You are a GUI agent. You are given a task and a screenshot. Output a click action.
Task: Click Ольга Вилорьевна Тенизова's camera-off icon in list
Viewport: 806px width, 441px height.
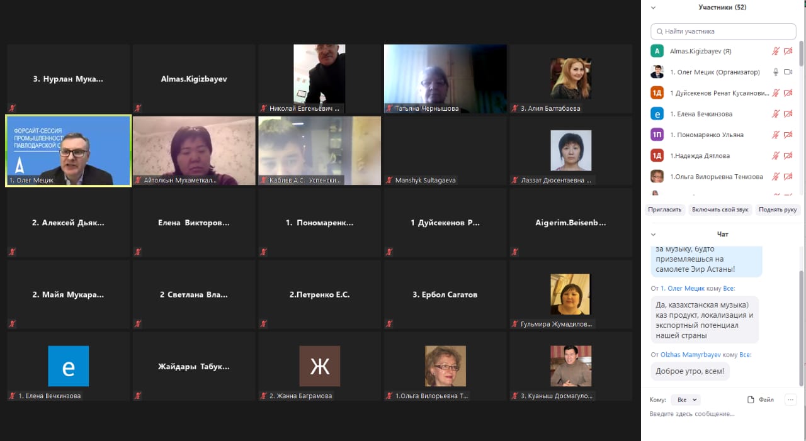(x=788, y=177)
